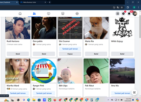
Task: Bookmark this page with the star icon
Action: [x=122, y=7]
